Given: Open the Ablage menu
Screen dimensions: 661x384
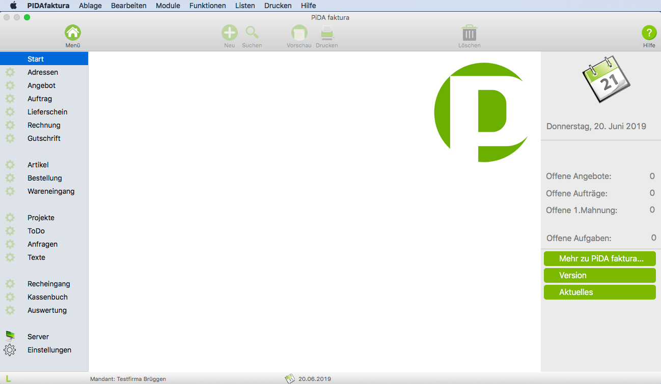Looking at the screenshot, I should point(91,6).
